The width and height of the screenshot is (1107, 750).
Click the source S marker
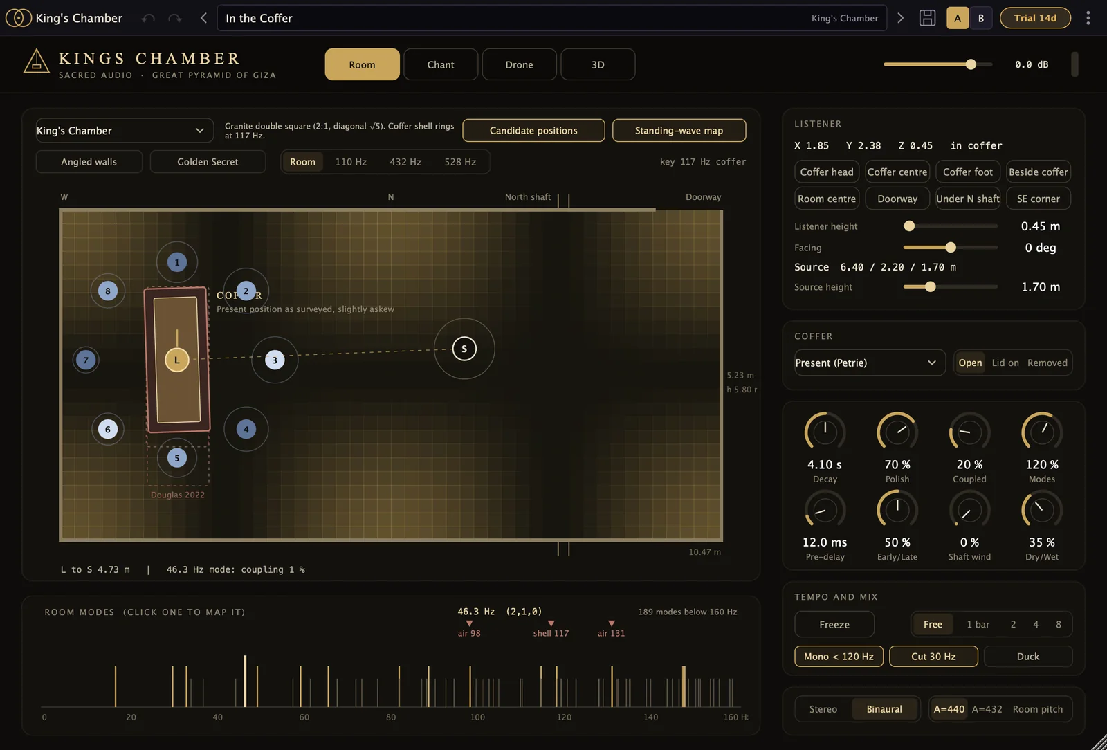[x=464, y=349]
